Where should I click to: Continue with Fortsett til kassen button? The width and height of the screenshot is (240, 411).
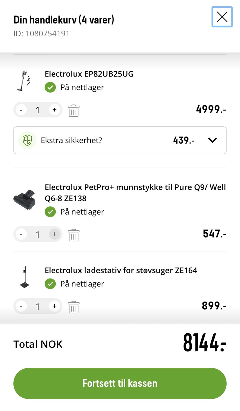(120, 383)
